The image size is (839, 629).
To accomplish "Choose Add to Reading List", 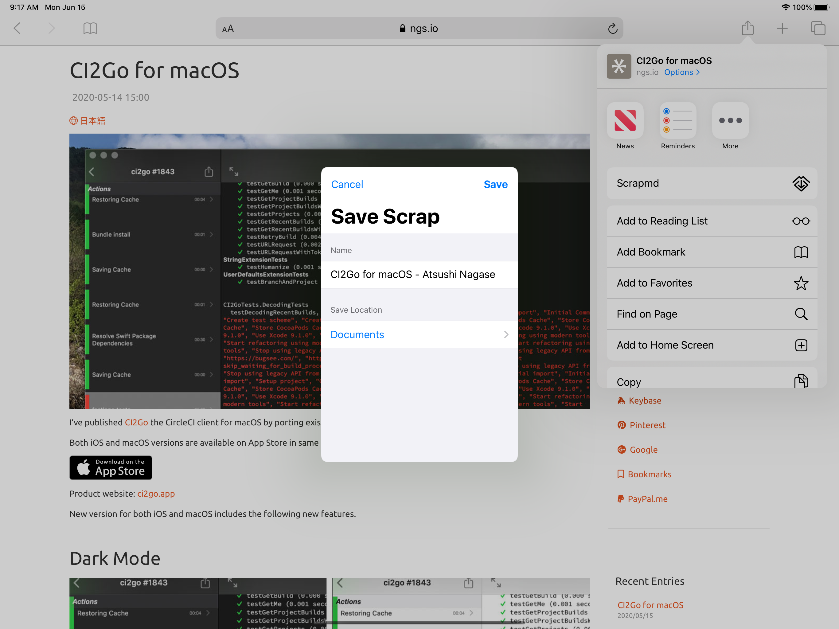I will [712, 221].
